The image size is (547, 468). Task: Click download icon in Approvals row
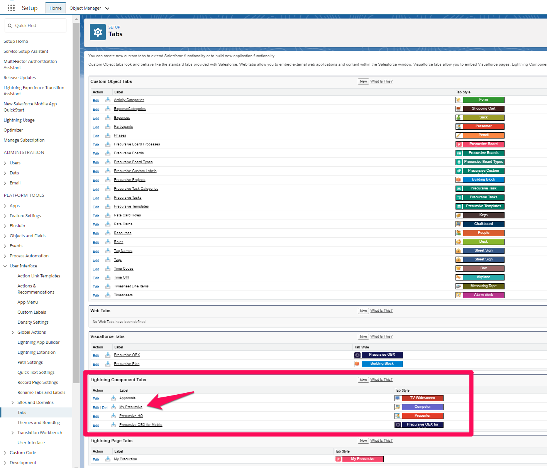[113, 398]
